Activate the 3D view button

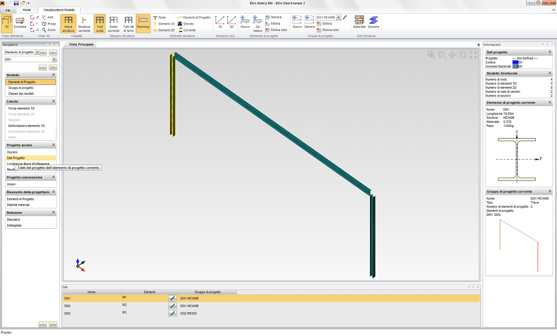coord(7,24)
